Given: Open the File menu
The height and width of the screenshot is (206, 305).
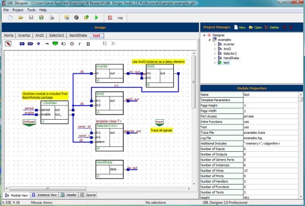Looking at the screenshot, I should (x=6, y=10).
